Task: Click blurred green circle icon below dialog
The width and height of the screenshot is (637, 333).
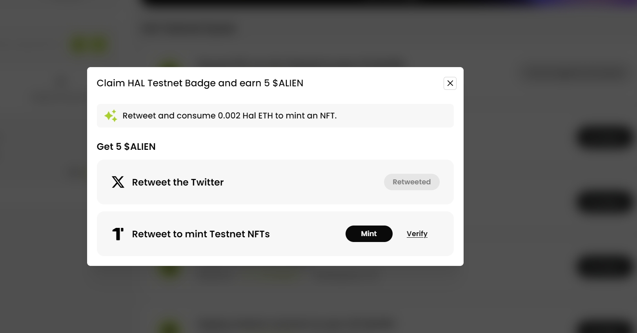Action: click(169, 271)
